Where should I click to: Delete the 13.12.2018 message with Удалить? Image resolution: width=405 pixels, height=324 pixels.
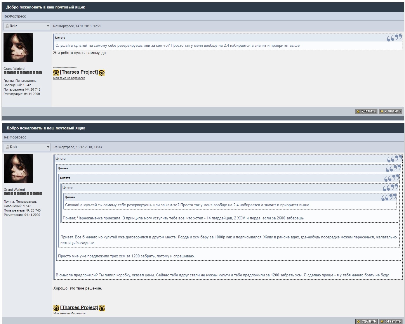click(x=366, y=321)
